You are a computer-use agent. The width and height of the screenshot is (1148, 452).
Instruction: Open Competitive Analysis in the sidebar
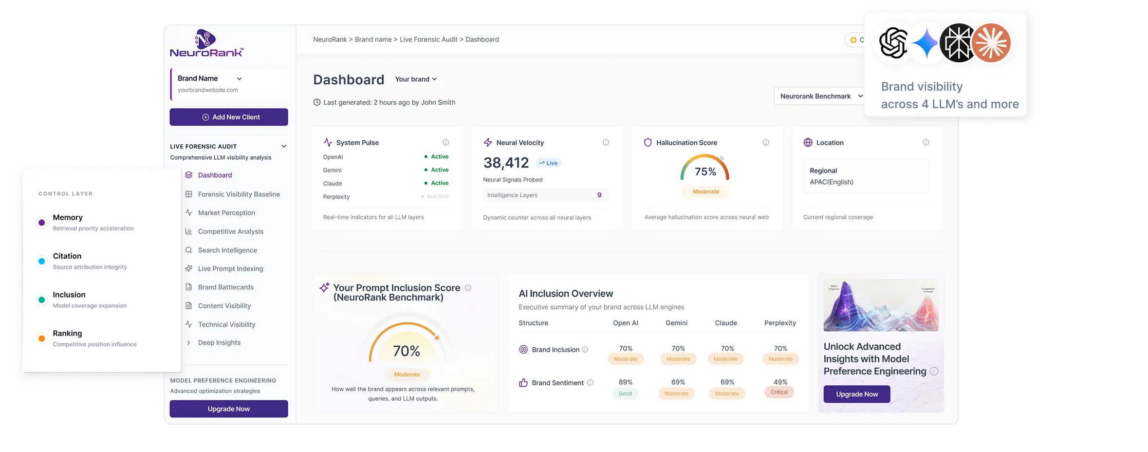tap(230, 231)
